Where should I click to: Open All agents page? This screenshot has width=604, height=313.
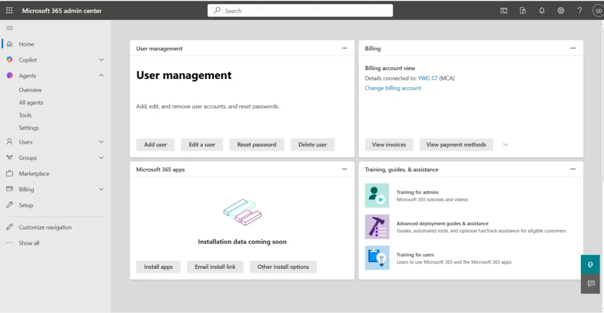pyautogui.click(x=31, y=102)
